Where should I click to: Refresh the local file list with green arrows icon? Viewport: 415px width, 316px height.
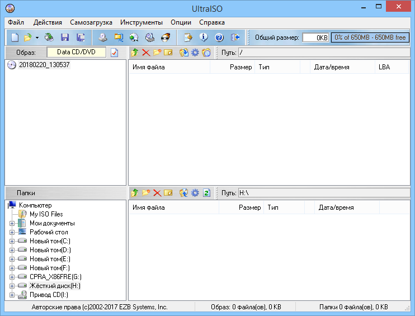point(206,193)
